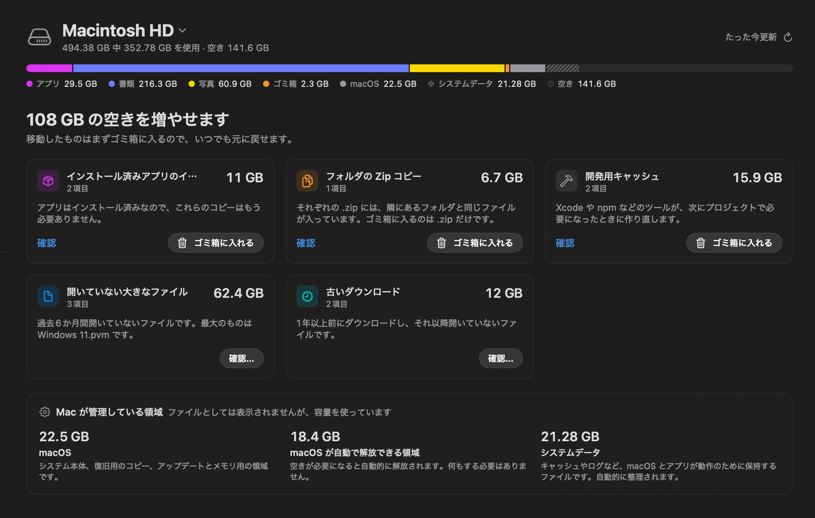
Task: Click the 書類 216.3 GB legend entry
Action: (143, 84)
